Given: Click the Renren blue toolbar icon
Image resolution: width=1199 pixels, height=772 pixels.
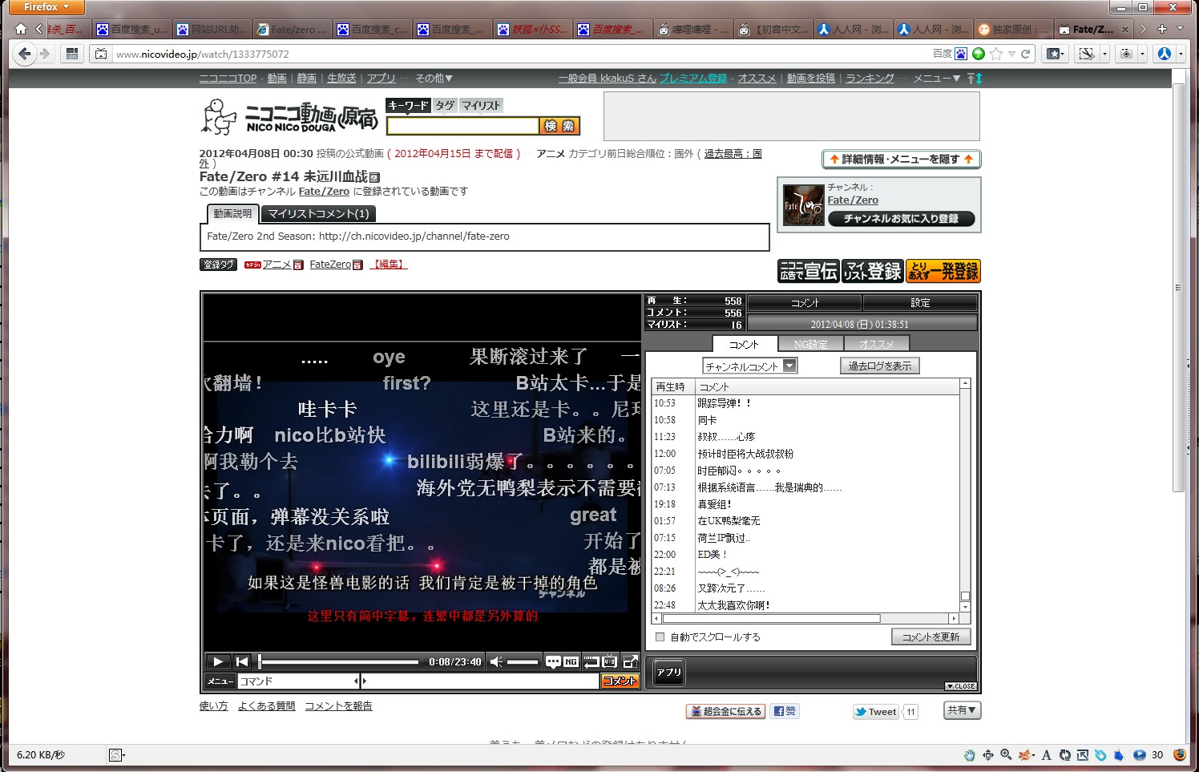Looking at the screenshot, I should (1165, 54).
